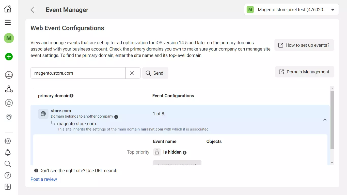The width and height of the screenshot is (347, 195).
Task: Toggle the sidebar panel collapse icon
Action: 8,187
